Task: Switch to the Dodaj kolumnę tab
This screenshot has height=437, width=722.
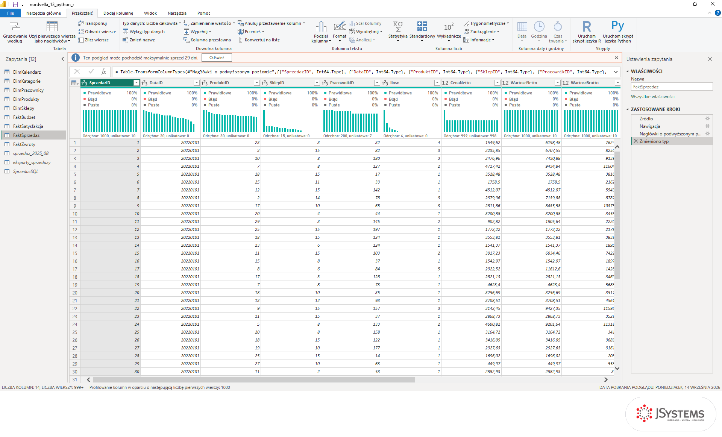Action: pyautogui.click(x=118, y=13)
